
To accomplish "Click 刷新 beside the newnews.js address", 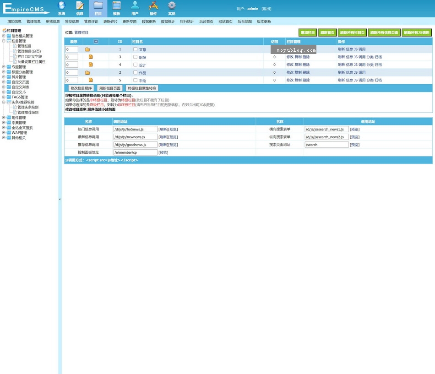I will (x=163, y=137).
